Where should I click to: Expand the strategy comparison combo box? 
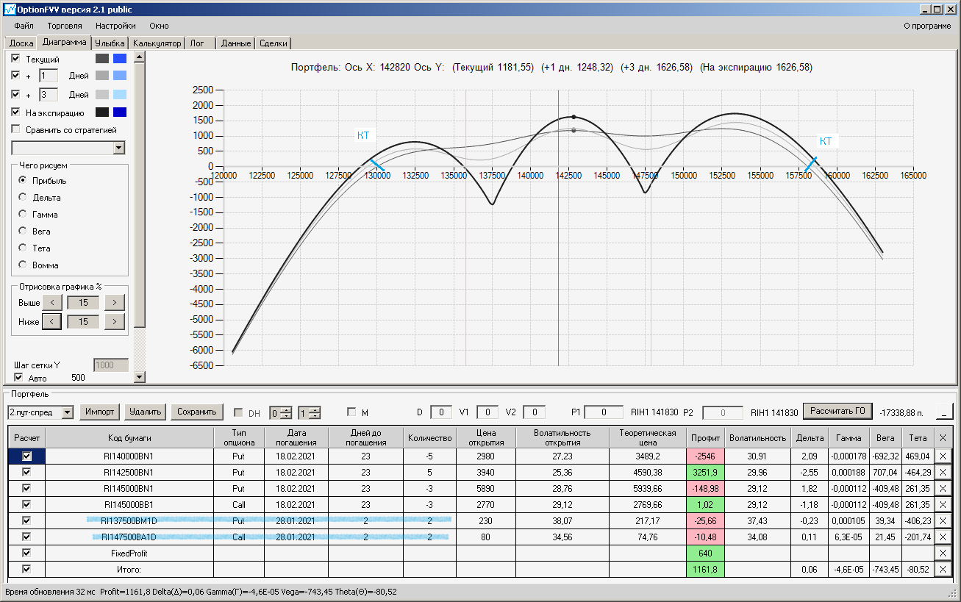119,148
